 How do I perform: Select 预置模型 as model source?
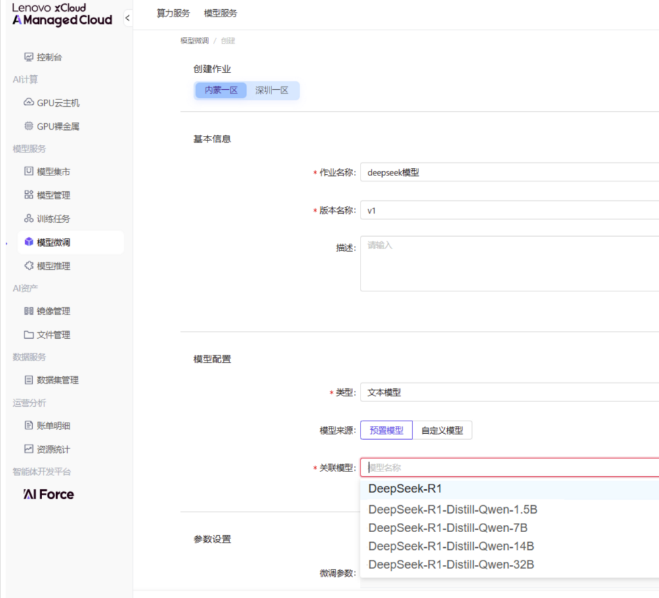(386, 430)
